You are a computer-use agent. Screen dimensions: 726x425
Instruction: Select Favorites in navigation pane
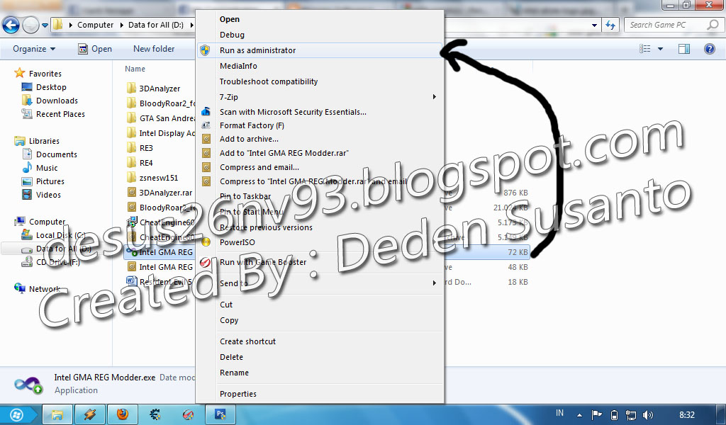point(45,74)
